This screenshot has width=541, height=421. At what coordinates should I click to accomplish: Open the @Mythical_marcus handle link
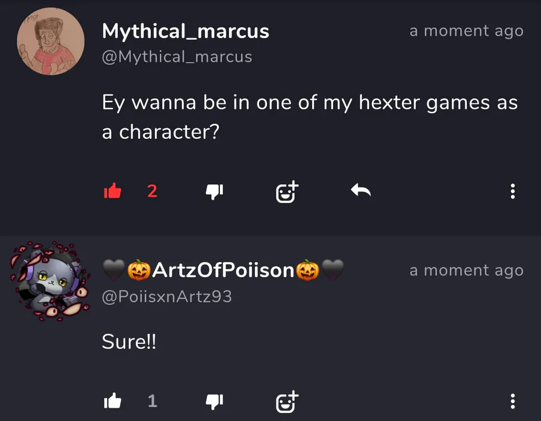click(x=177, y=57)
